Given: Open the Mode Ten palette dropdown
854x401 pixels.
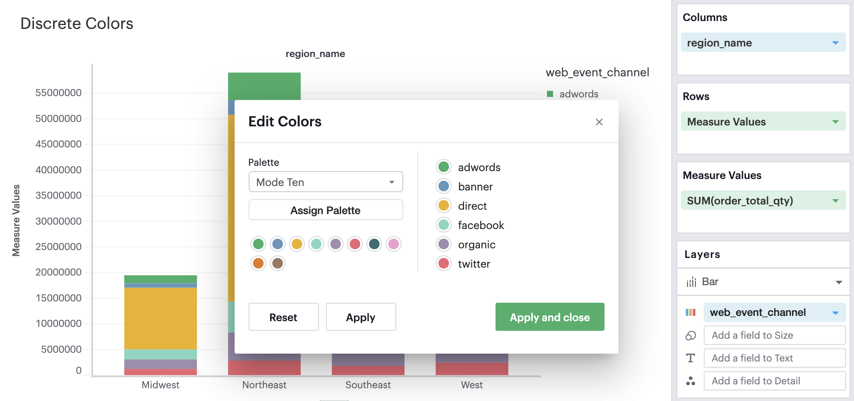Looking at the screenshot, I should [x=326, y=182].
